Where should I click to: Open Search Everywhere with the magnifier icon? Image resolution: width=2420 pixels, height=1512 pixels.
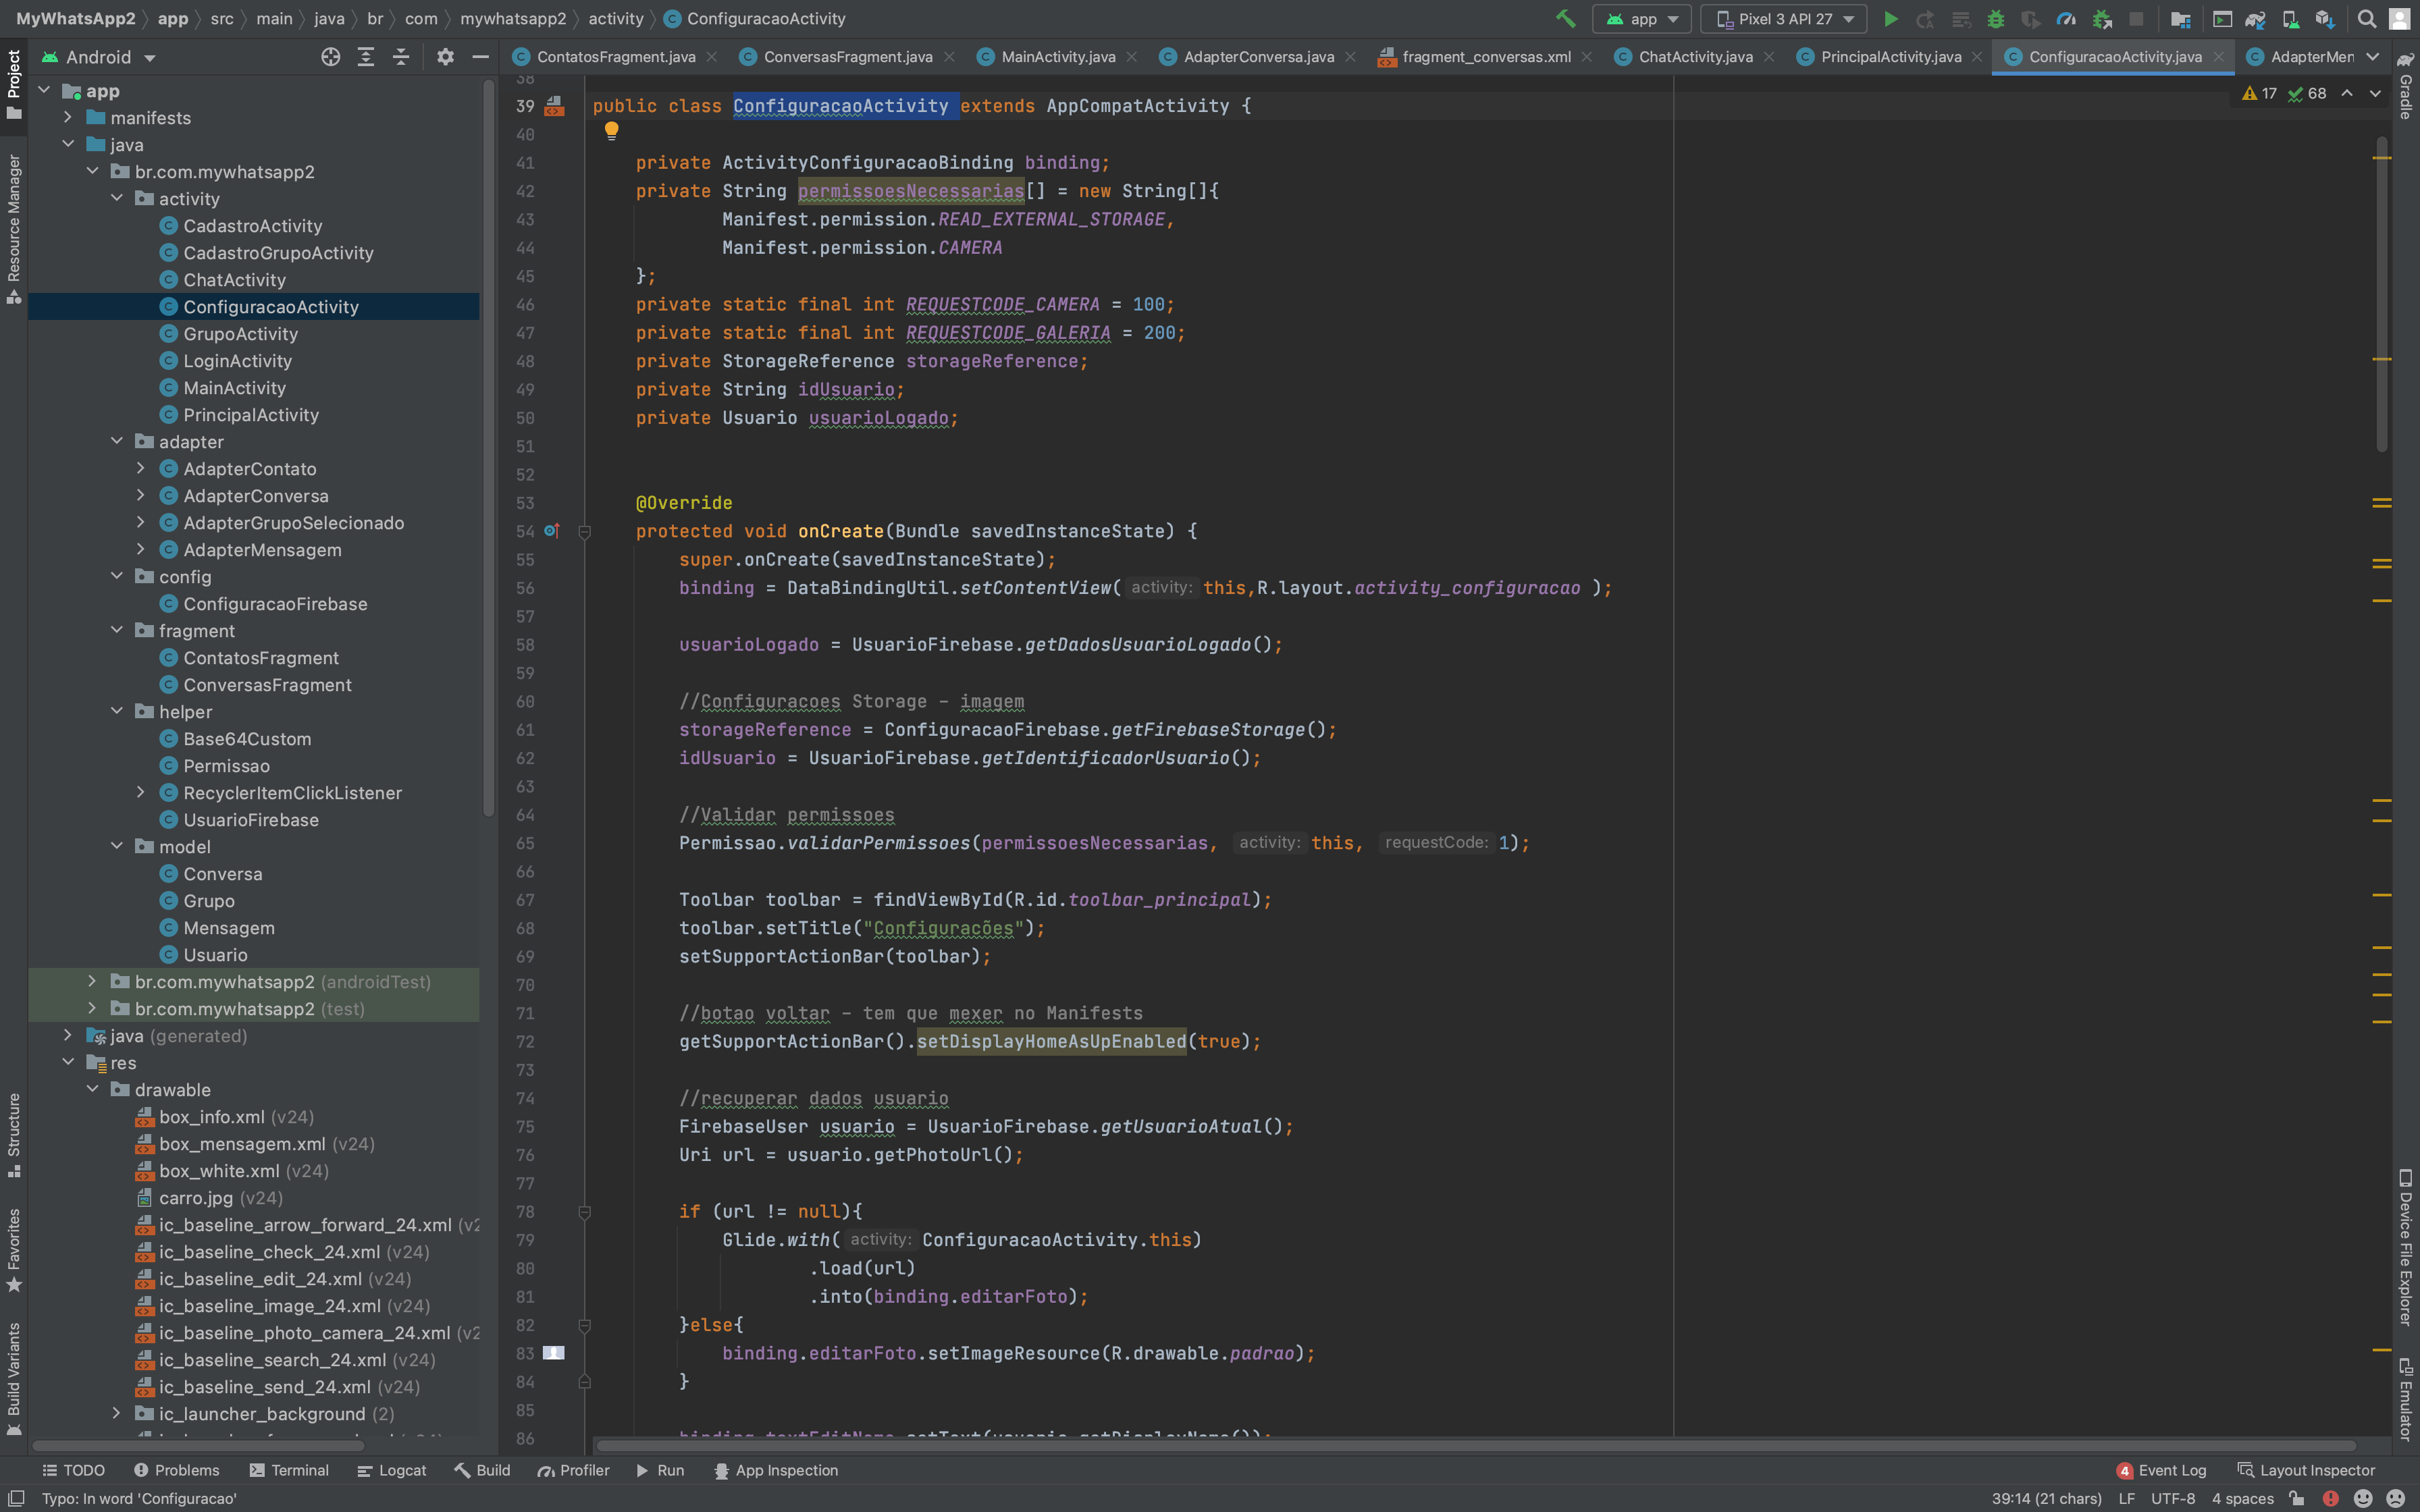point(2366,19)
